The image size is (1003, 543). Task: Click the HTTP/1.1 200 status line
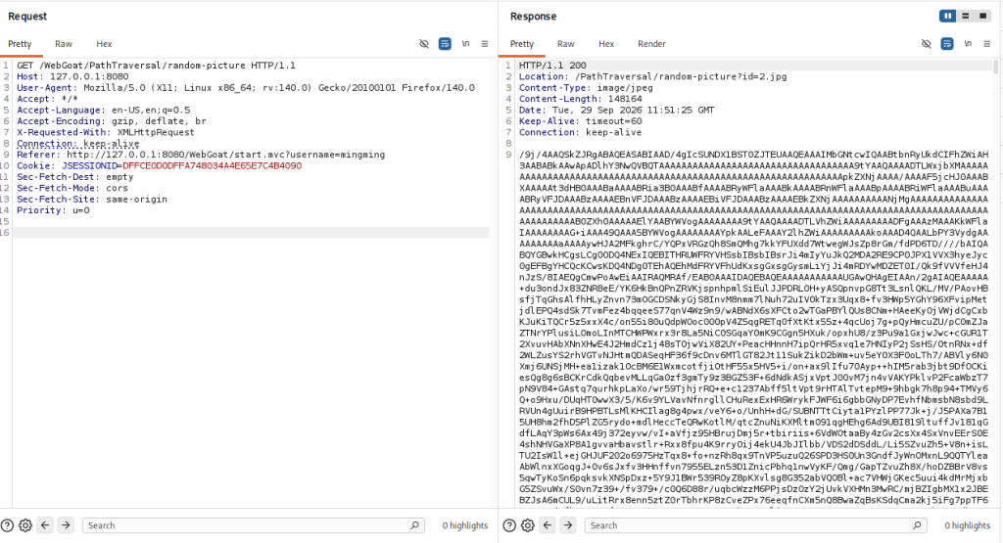552,66
